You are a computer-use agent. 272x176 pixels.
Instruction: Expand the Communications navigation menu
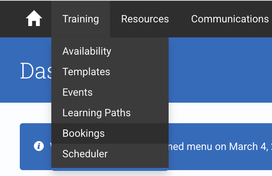pyautogui.click(x=230, y=19)
